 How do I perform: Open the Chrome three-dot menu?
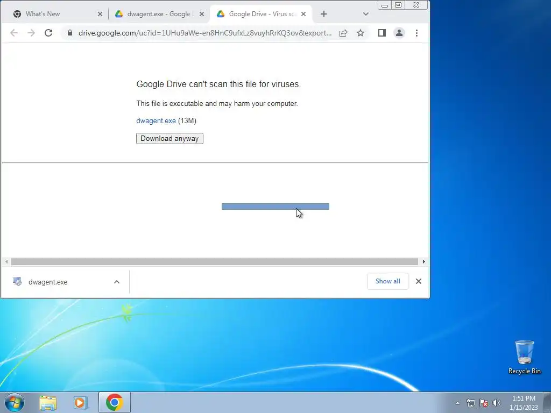[417, 33]
